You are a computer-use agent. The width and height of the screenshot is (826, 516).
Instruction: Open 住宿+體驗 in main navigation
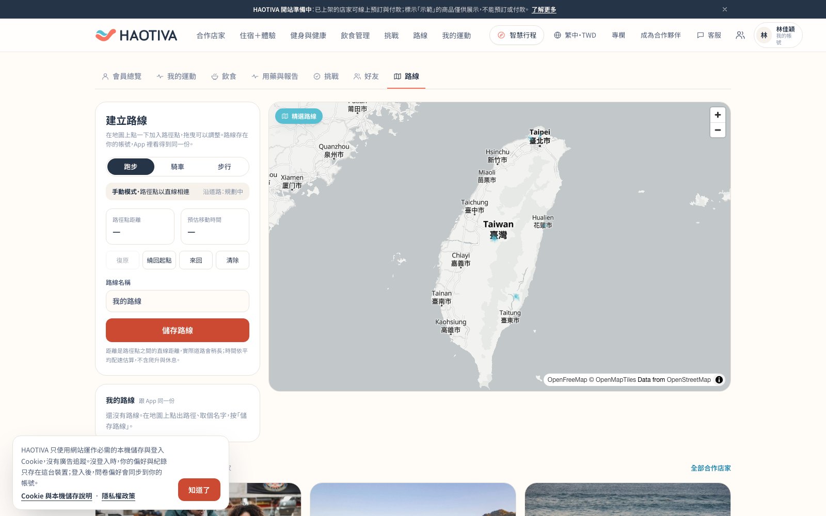tap(258, 35)
